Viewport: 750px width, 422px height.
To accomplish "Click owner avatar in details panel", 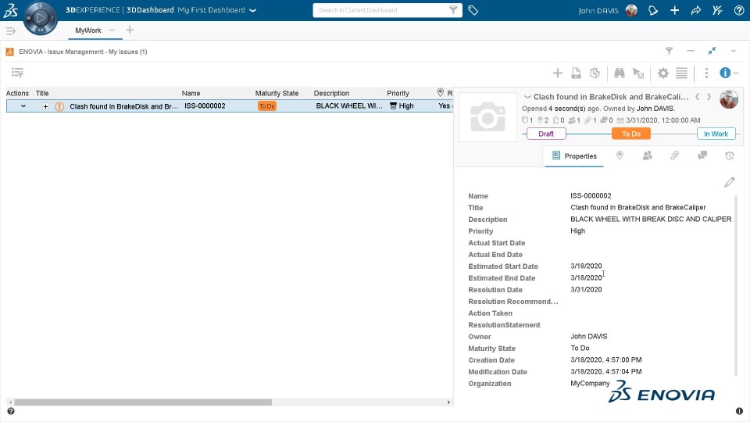I will tap(728, 99).
